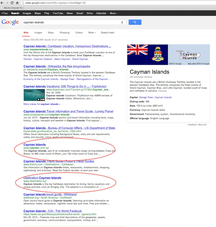Open the CIA World Factbook result

pos(53,211)
